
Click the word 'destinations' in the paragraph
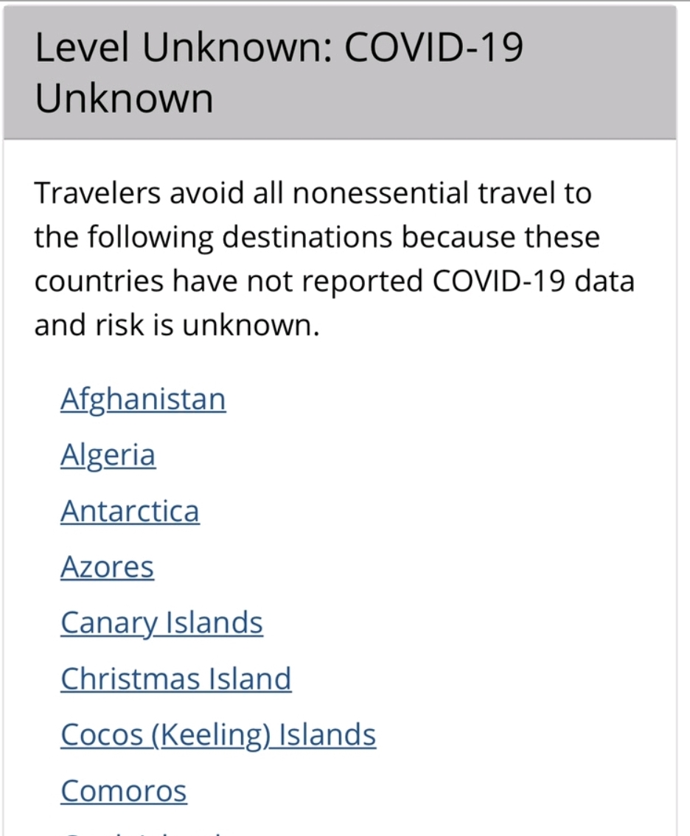(307, 237)
